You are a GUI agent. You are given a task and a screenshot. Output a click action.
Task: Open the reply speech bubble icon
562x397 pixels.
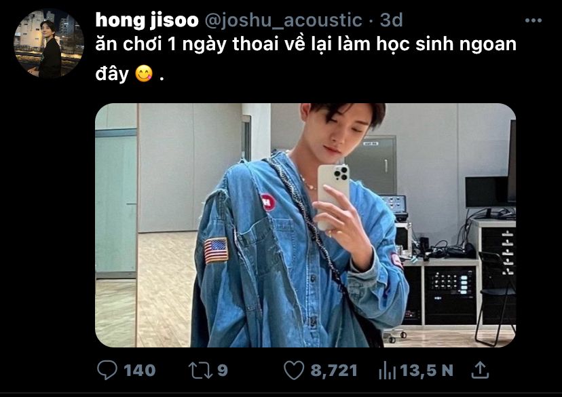pyautogui.click(x=107, y=370)
